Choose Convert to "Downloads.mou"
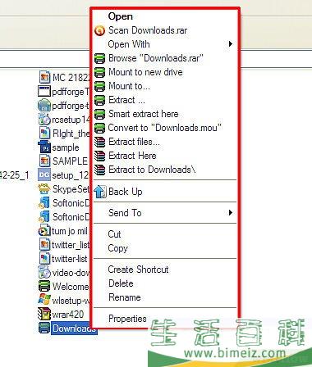Viewport: 312px width, 367px height. click(165, 128)
